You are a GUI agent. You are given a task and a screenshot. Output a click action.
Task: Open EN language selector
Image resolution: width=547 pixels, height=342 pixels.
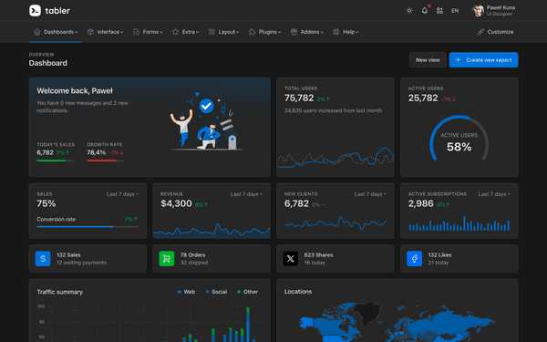pyautogui.click(x=455, y=11)
